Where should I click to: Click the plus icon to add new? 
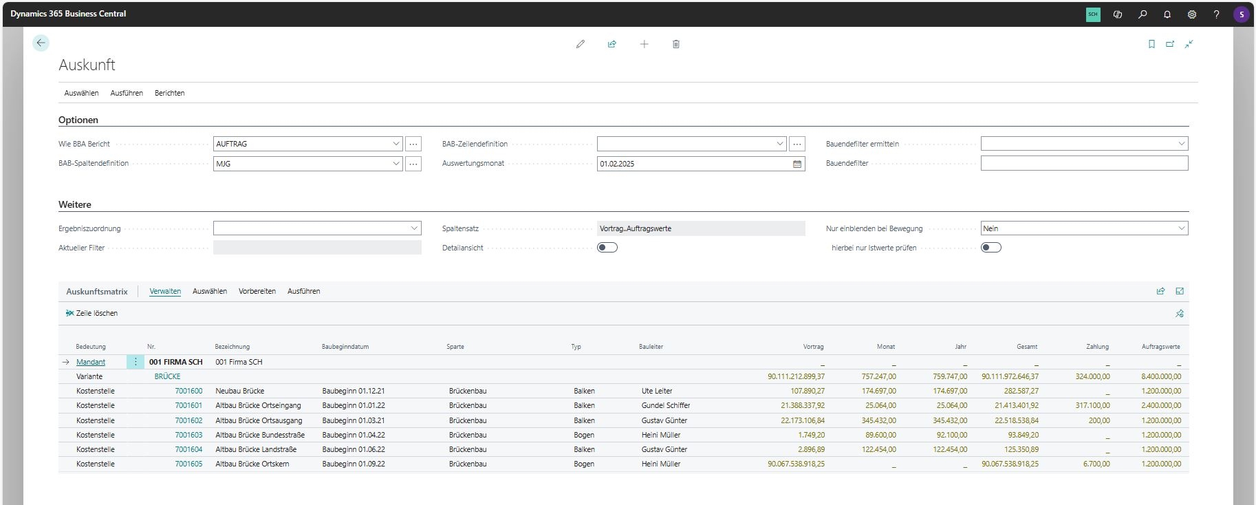click(x=644, y=44)
